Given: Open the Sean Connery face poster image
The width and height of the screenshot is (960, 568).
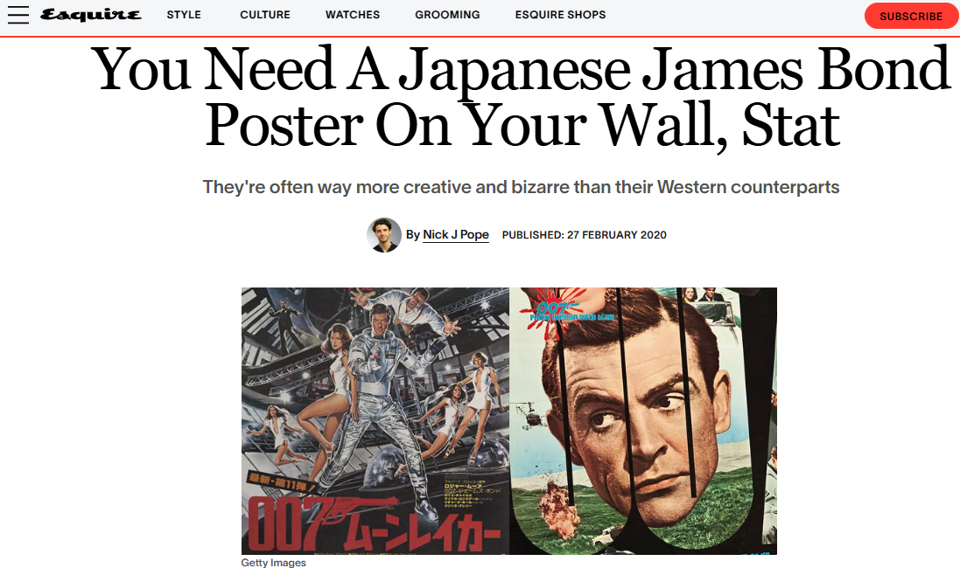Looking at the screenshot, I should click(643, 420).
